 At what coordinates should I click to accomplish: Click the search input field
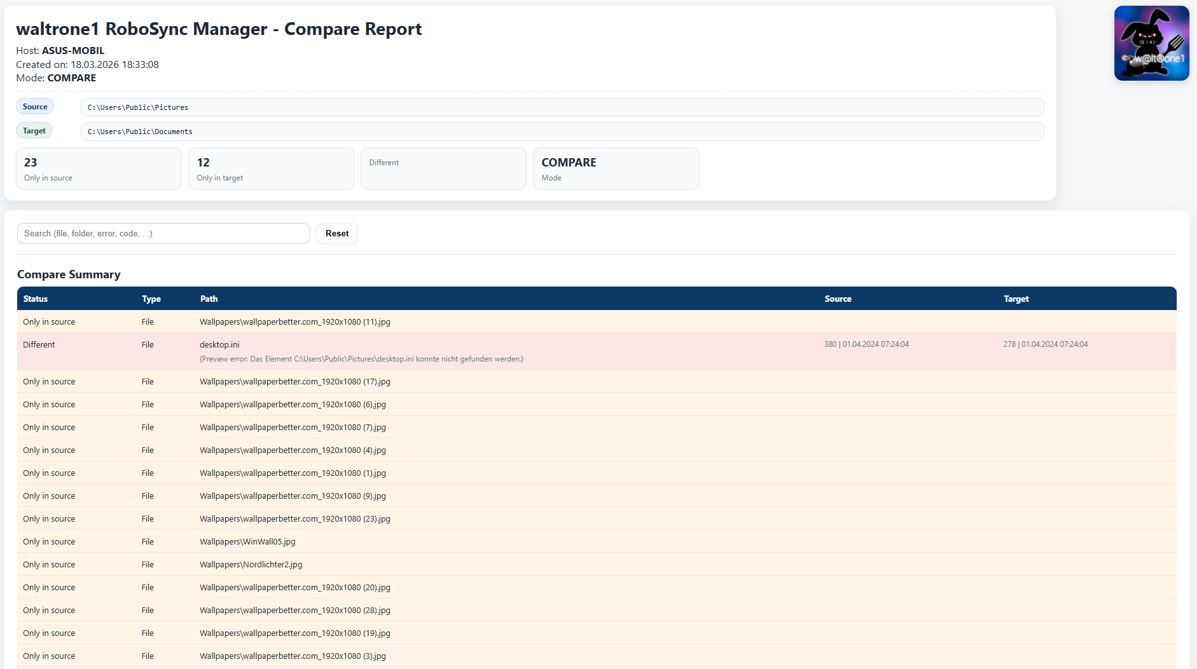pyautogui.click(x=163, y=233)
